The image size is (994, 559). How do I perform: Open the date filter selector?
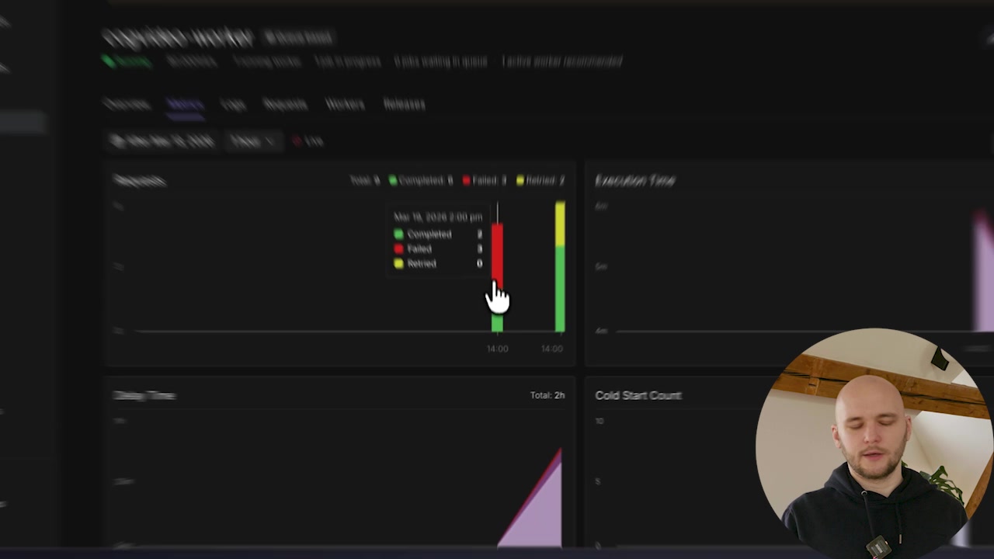(163, 141)
